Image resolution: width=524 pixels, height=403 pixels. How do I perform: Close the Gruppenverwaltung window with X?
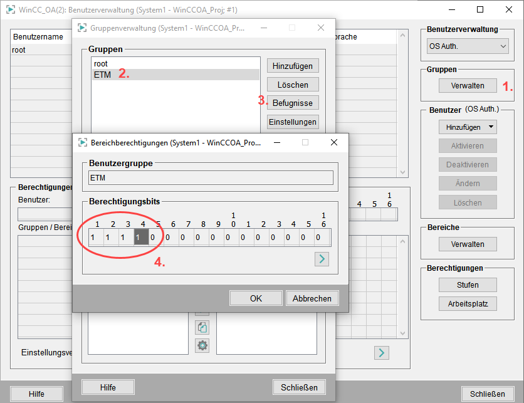(321, 28)
